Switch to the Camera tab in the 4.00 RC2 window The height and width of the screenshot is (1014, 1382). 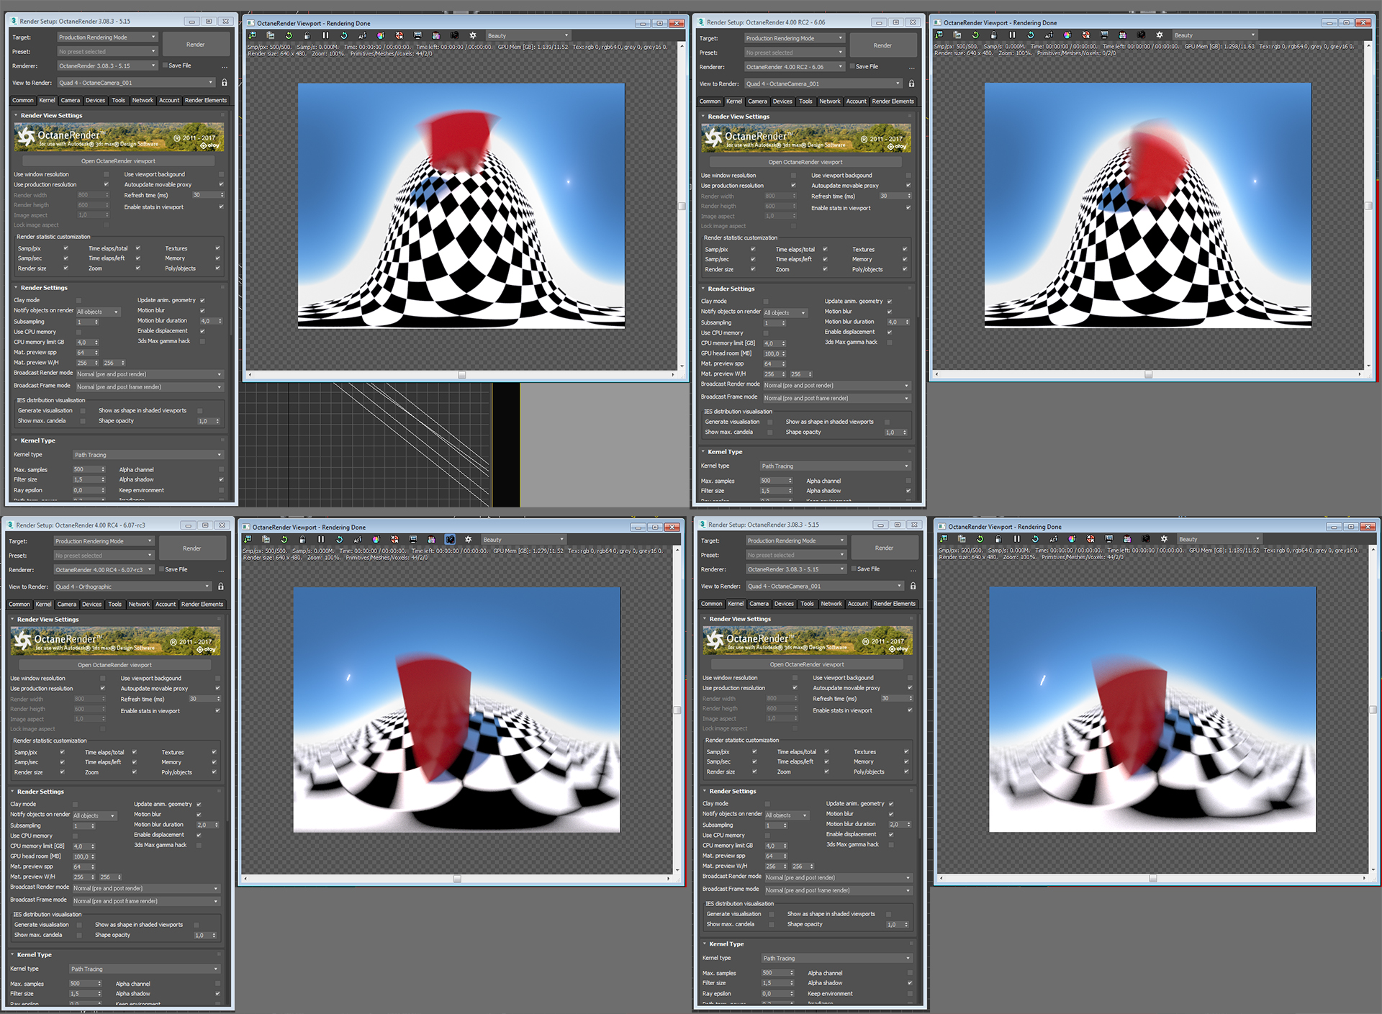757,101
